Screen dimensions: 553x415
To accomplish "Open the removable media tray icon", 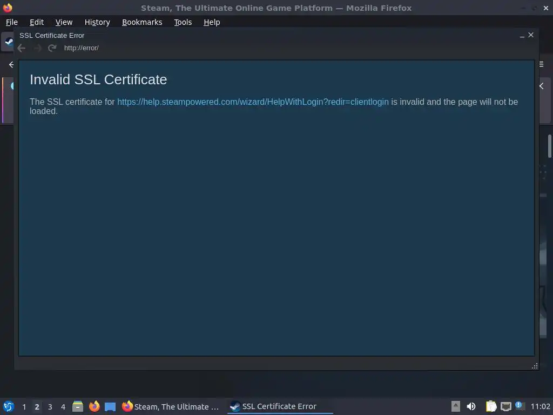I will 456,406.
